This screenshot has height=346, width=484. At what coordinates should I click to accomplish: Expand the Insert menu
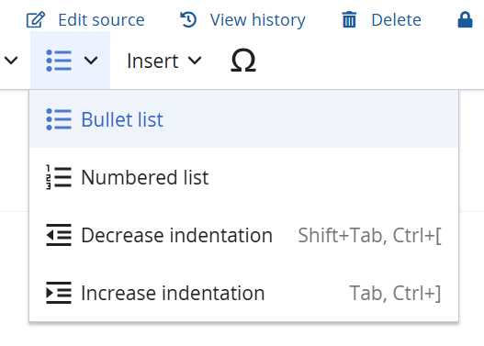[164, 61]
